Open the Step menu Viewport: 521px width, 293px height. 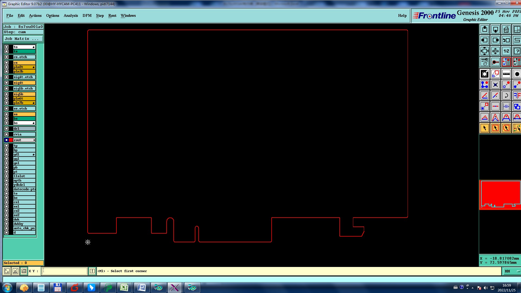coord(100,15)
